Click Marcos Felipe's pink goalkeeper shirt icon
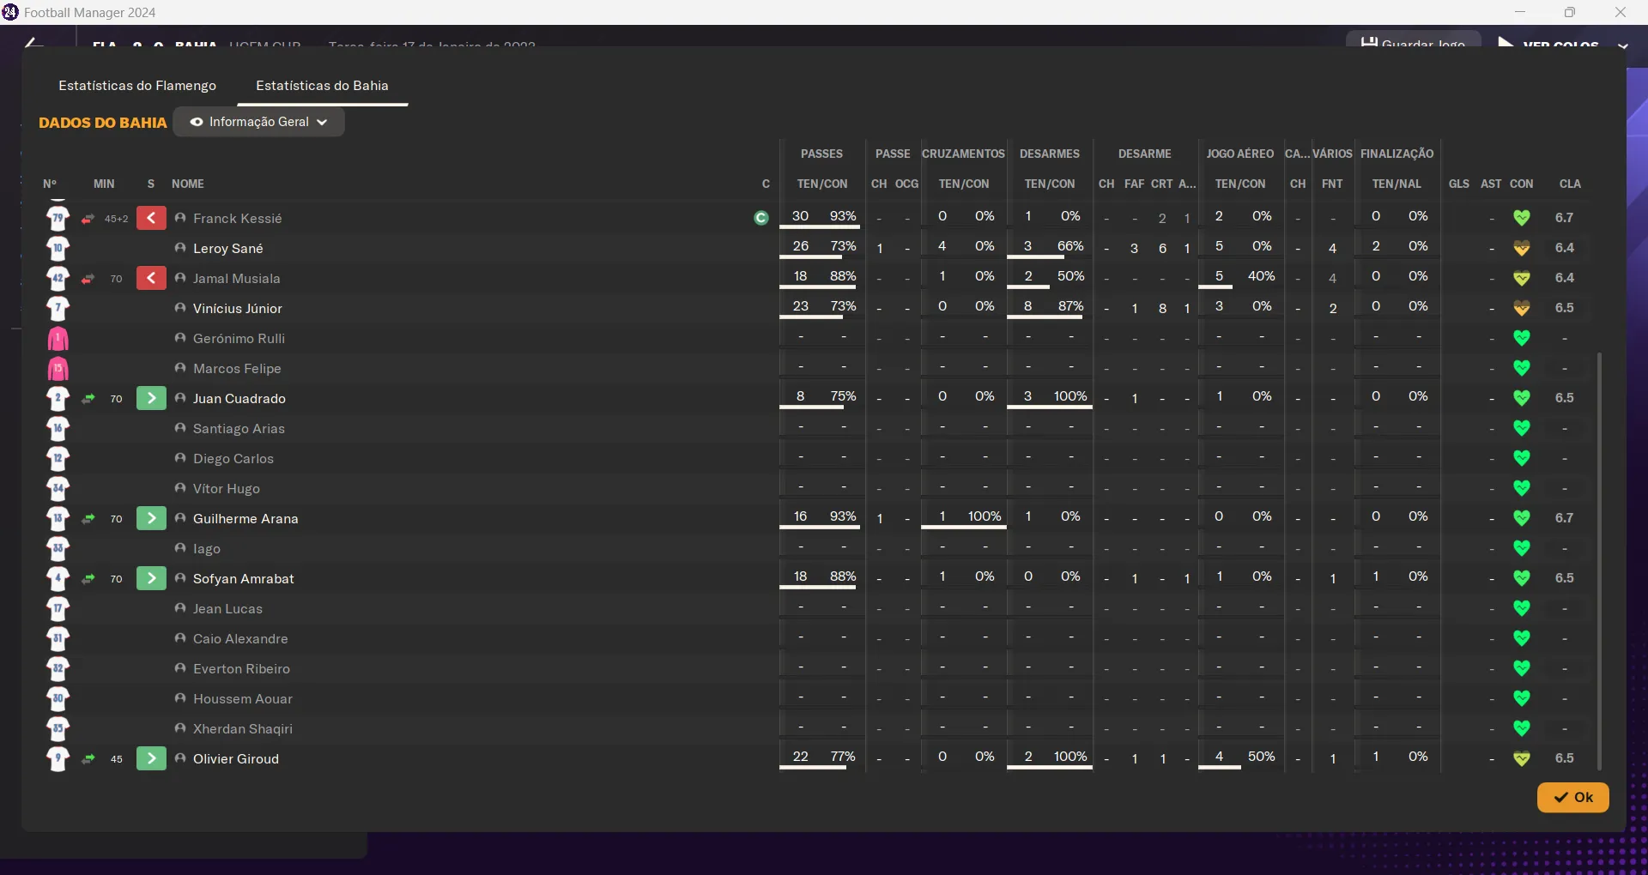The height and width of the screenshot is (875, 1648). pyautogui.click(x=58, y=368)
